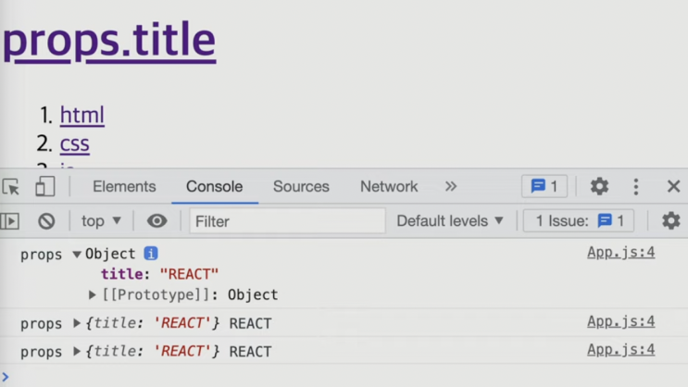Open the Network tab

(x=389, y=186)
